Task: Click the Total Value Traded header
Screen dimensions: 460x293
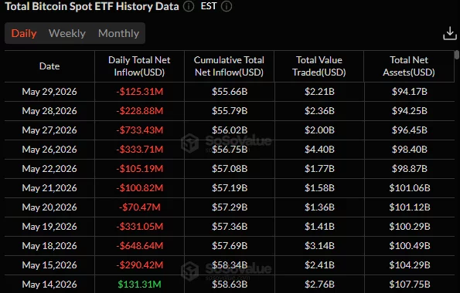Action: [319, 66]
